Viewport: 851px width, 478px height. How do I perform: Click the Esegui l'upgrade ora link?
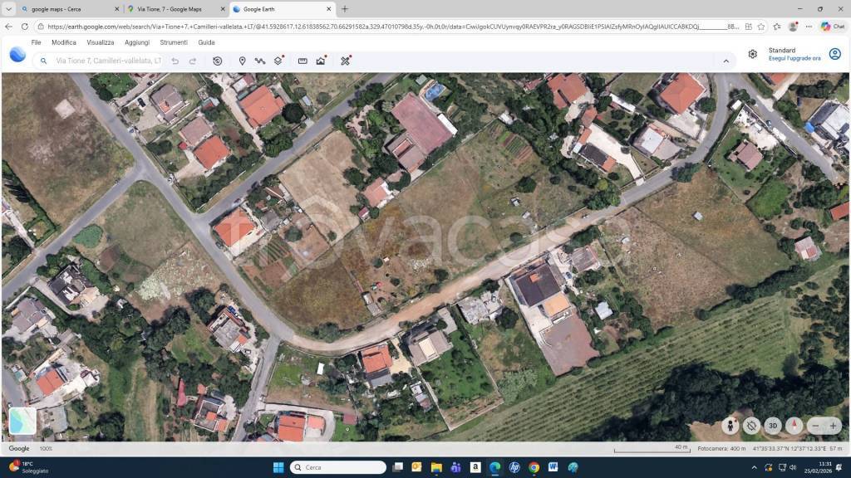click(x=794, y=58)
